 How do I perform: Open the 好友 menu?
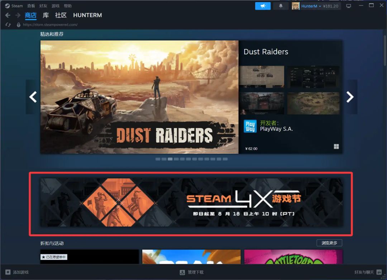pos(43,6)
